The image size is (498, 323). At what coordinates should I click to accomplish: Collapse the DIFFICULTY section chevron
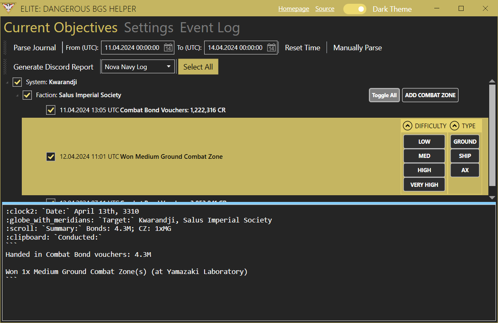407,126
